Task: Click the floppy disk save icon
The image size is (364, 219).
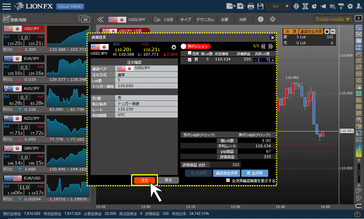Action: 261,6
